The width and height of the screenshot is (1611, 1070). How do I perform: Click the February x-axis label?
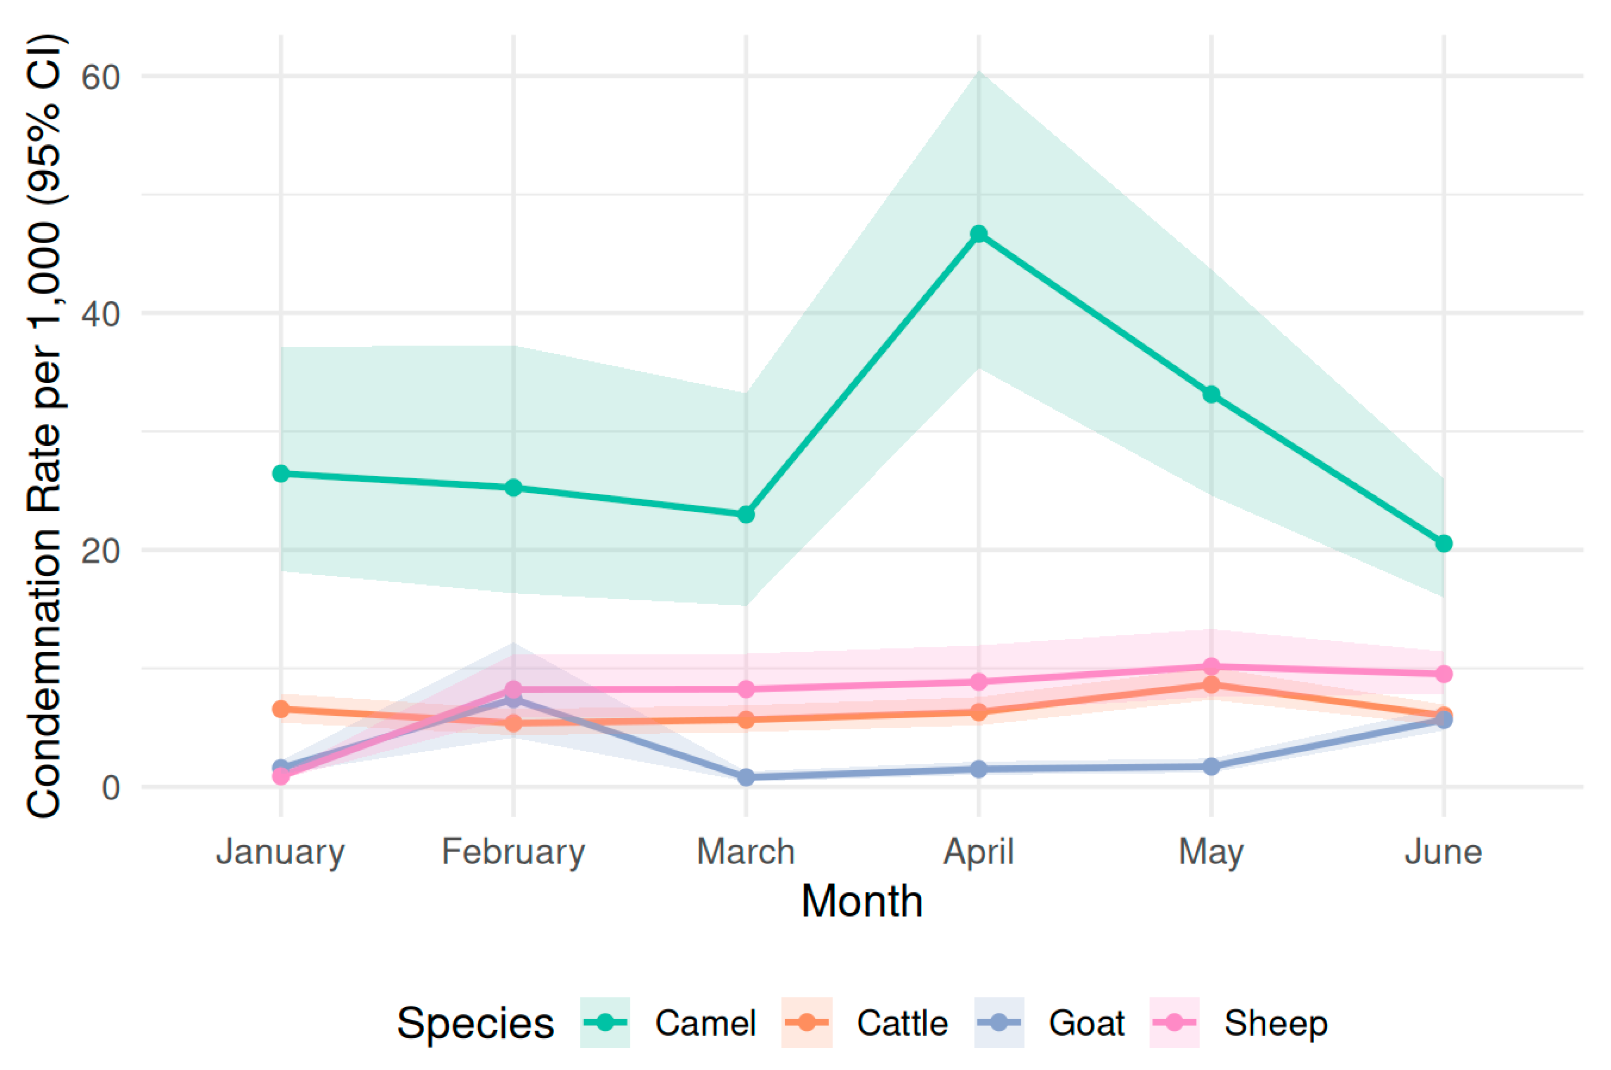(513, 852)
